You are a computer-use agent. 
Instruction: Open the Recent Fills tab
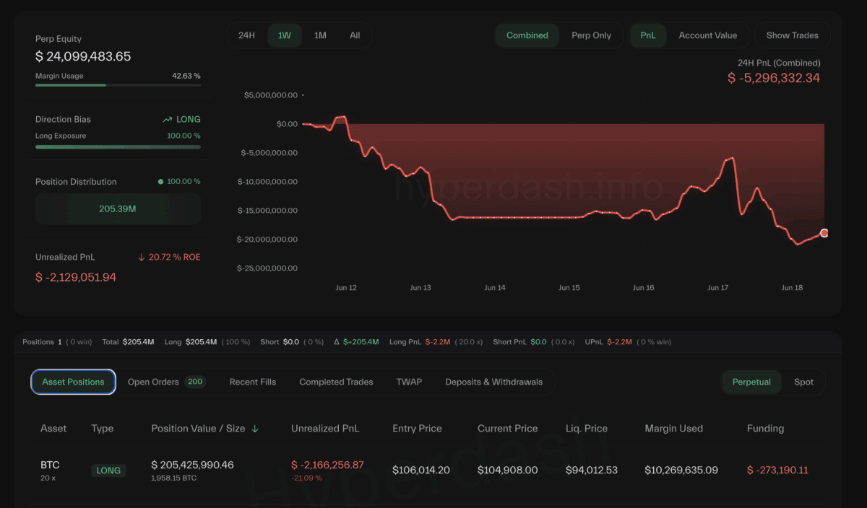click(252, 382)
